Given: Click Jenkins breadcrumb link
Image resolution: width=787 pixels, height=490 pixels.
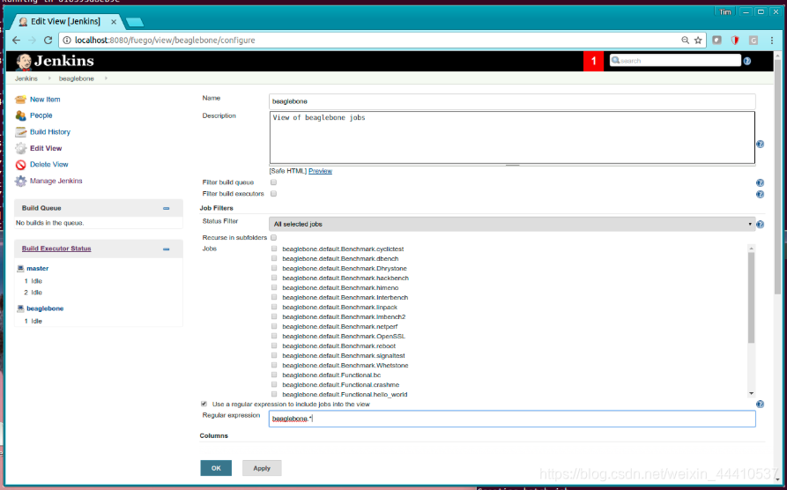Looking at the screenshot, I should click(26, 78).
